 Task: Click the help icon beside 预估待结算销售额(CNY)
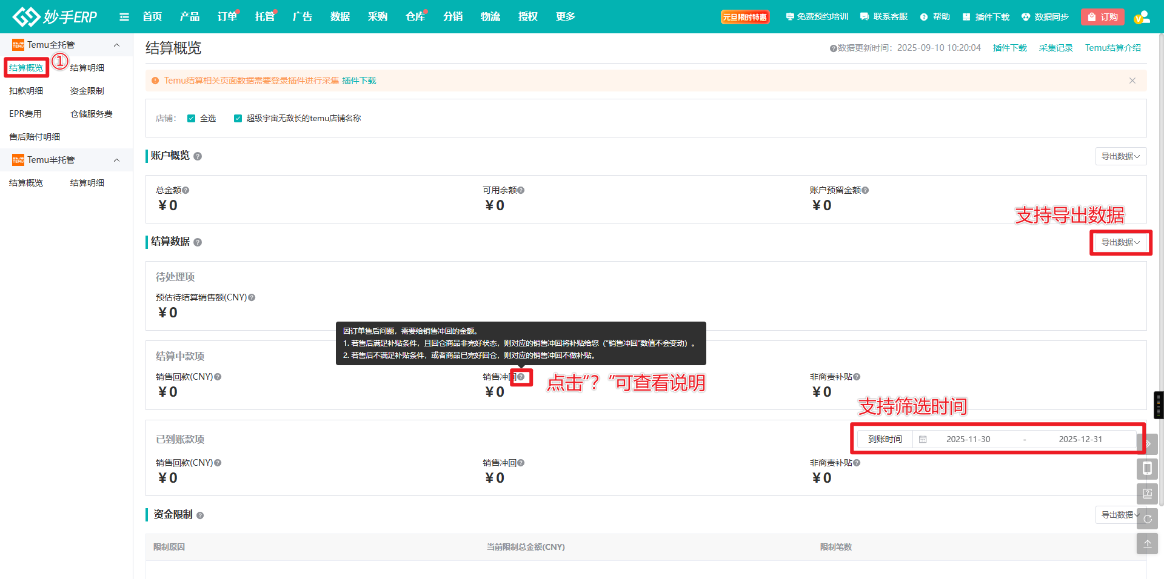(x=252, y=297)
